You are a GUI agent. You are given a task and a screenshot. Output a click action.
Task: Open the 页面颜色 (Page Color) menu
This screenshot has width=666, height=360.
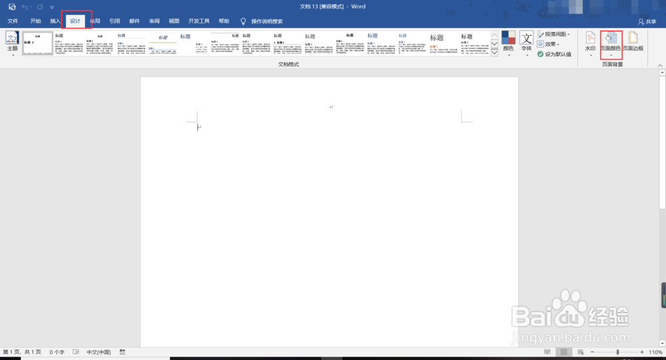tap(611, 44)
